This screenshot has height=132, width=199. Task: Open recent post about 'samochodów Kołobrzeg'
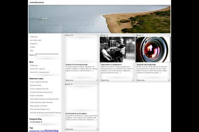[x=45, y=113]
